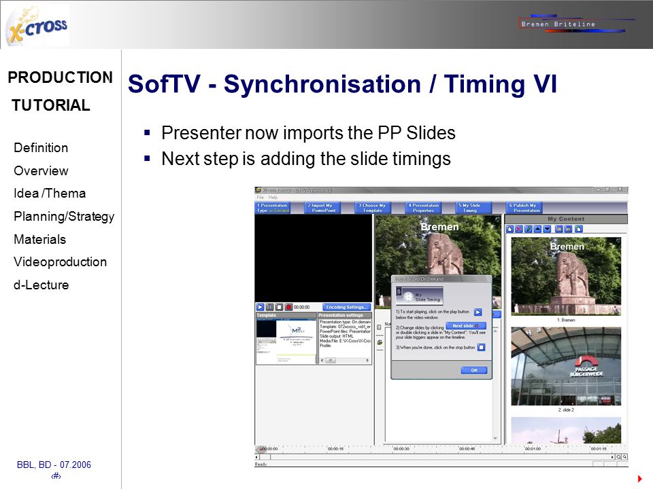Click the 00:00:30 mark on the timeline
The width and height of the screenshot is (653, 489).
pyautogui.click(x=401, y=449)
